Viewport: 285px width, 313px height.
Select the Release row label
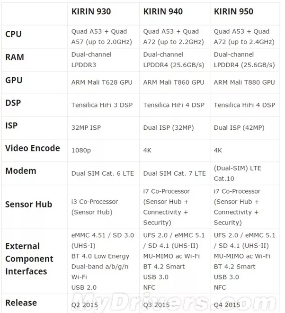(21, 303)
